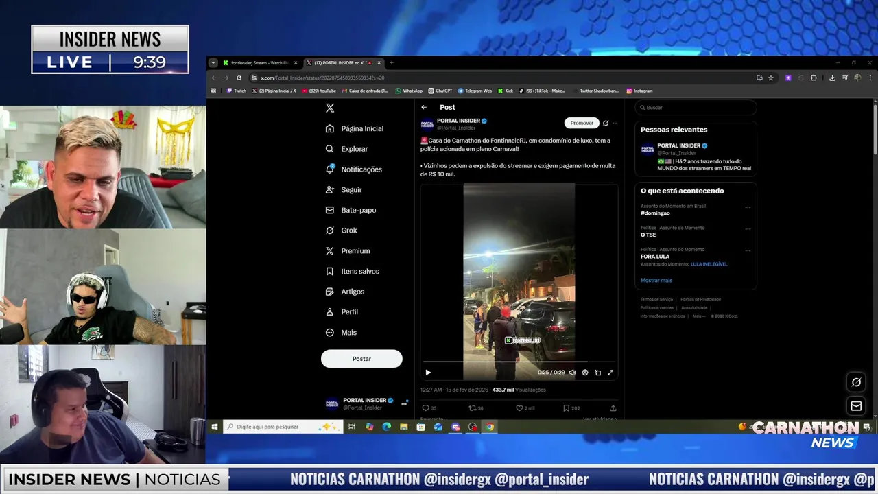
Task: Click the Windows taskbar search box
Action: pos(283,427)
